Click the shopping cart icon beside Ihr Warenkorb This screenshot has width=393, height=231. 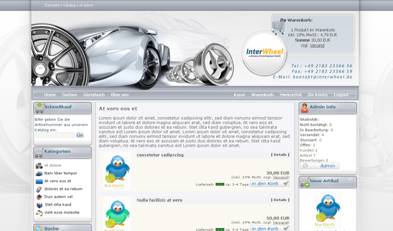point(279,27)
